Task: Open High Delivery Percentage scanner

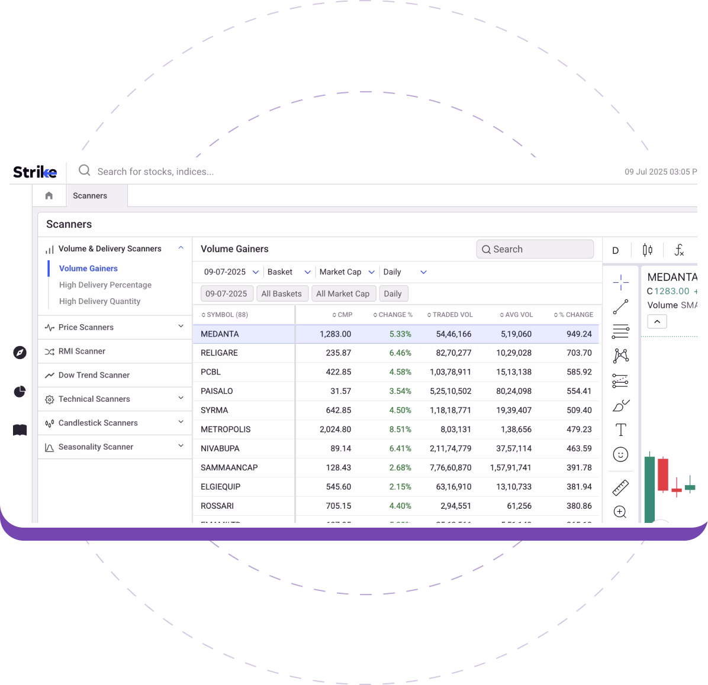Action: [x=105, y=285]
